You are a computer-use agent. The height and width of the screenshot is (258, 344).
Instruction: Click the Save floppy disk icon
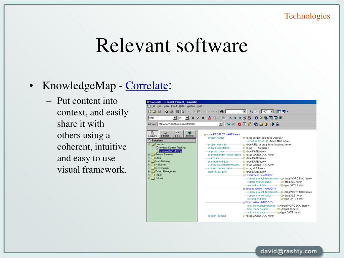[160, 112]
